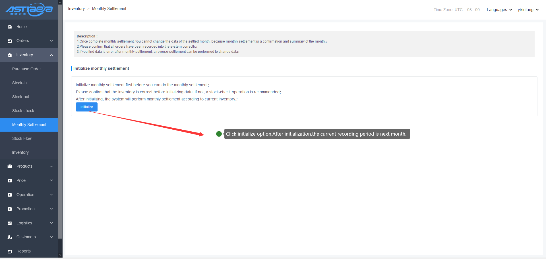Collapse the Inventory menu chevron
546x259 pixels.
click(x=51, y=55)
